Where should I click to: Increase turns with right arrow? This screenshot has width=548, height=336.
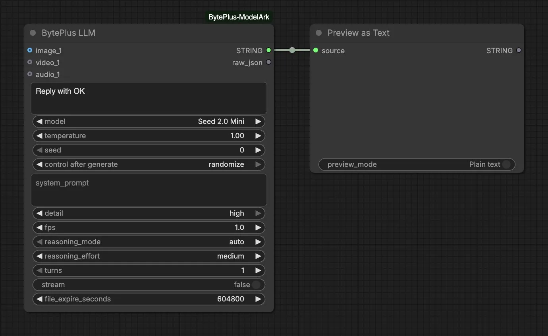[258, 270]
